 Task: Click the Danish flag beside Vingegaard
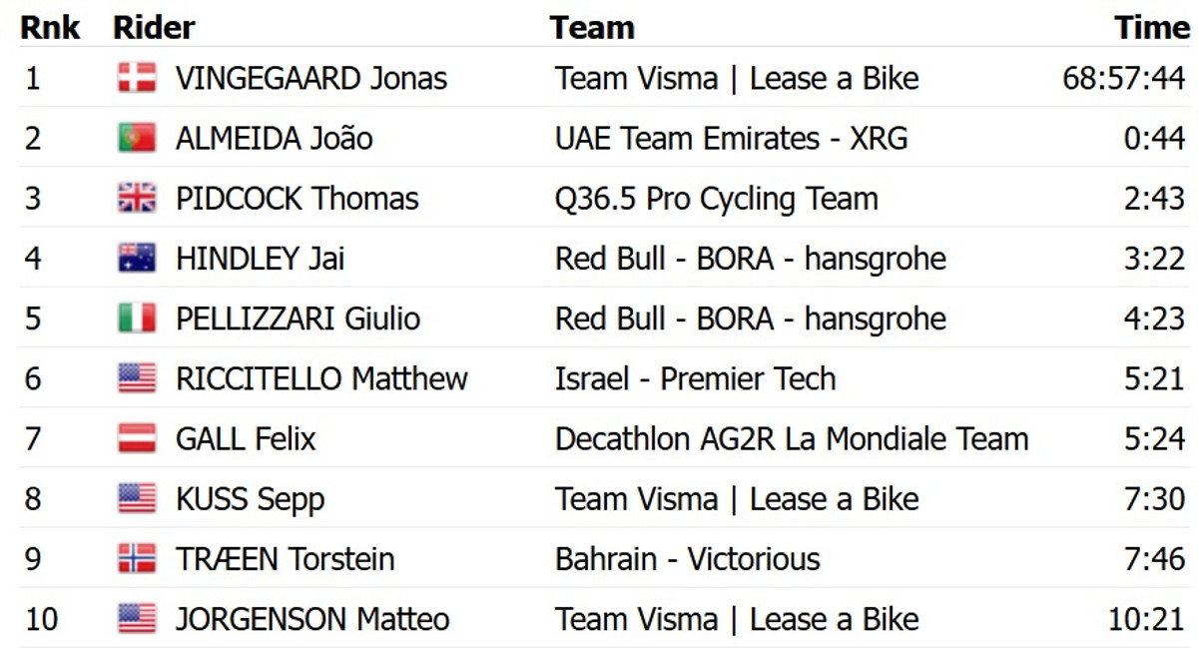point(137,78)
